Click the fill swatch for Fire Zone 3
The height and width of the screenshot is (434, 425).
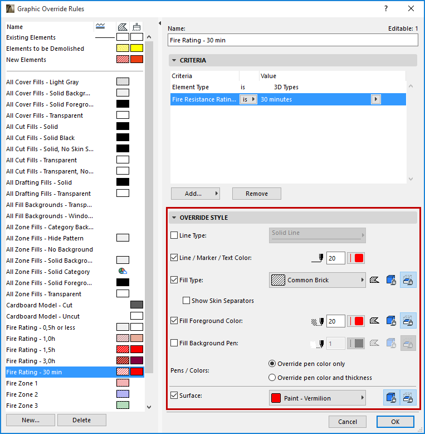[123, 405]
